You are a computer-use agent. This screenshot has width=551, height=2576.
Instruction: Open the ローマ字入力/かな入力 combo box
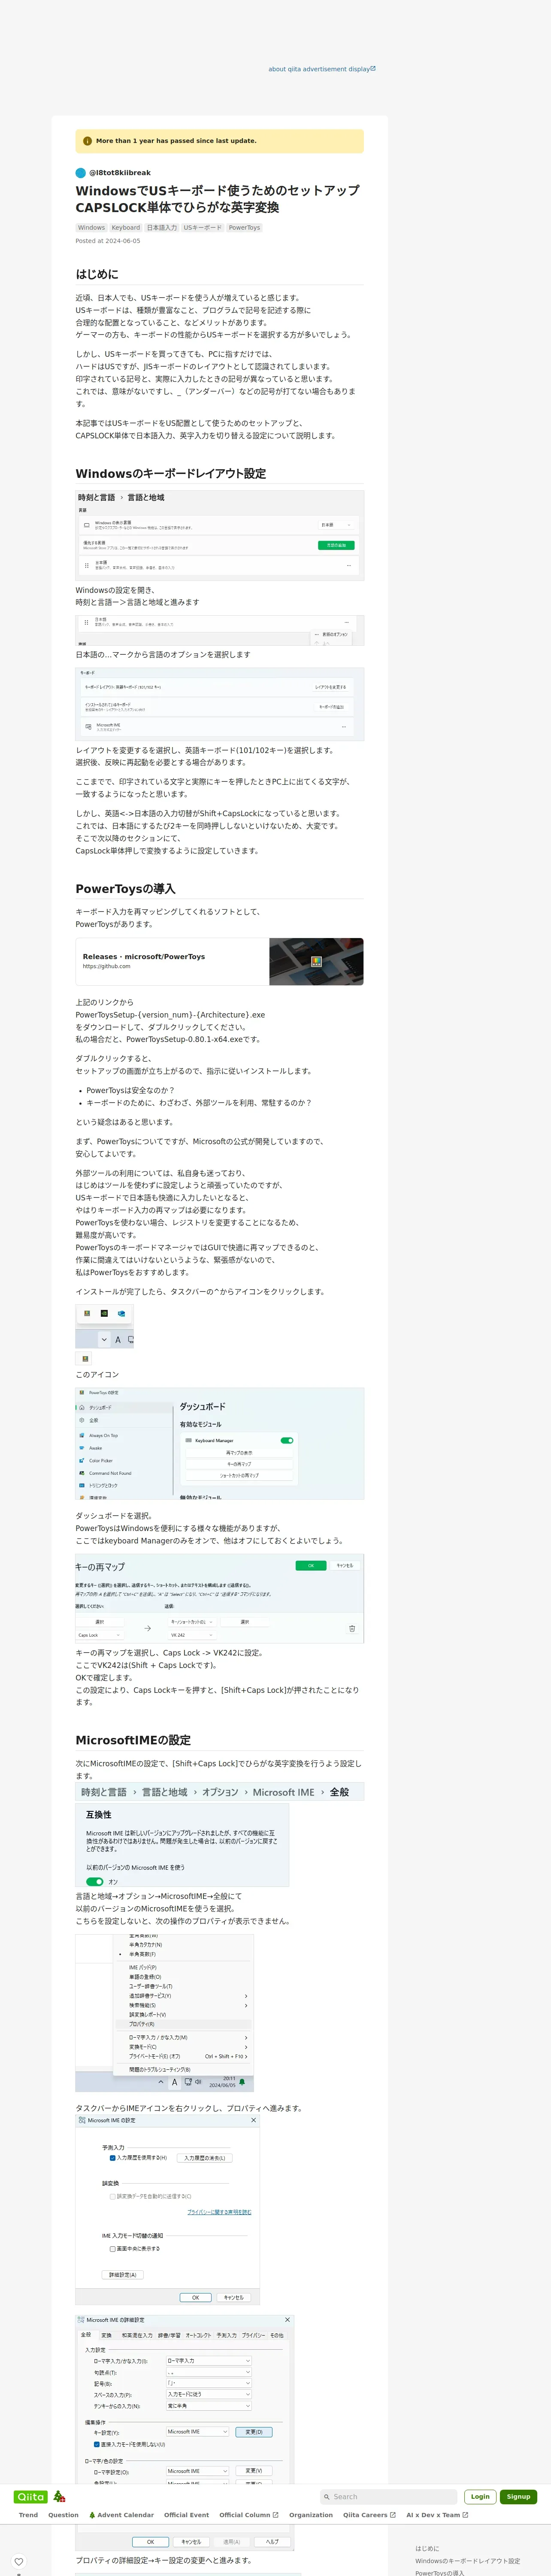pos(208,2361)
